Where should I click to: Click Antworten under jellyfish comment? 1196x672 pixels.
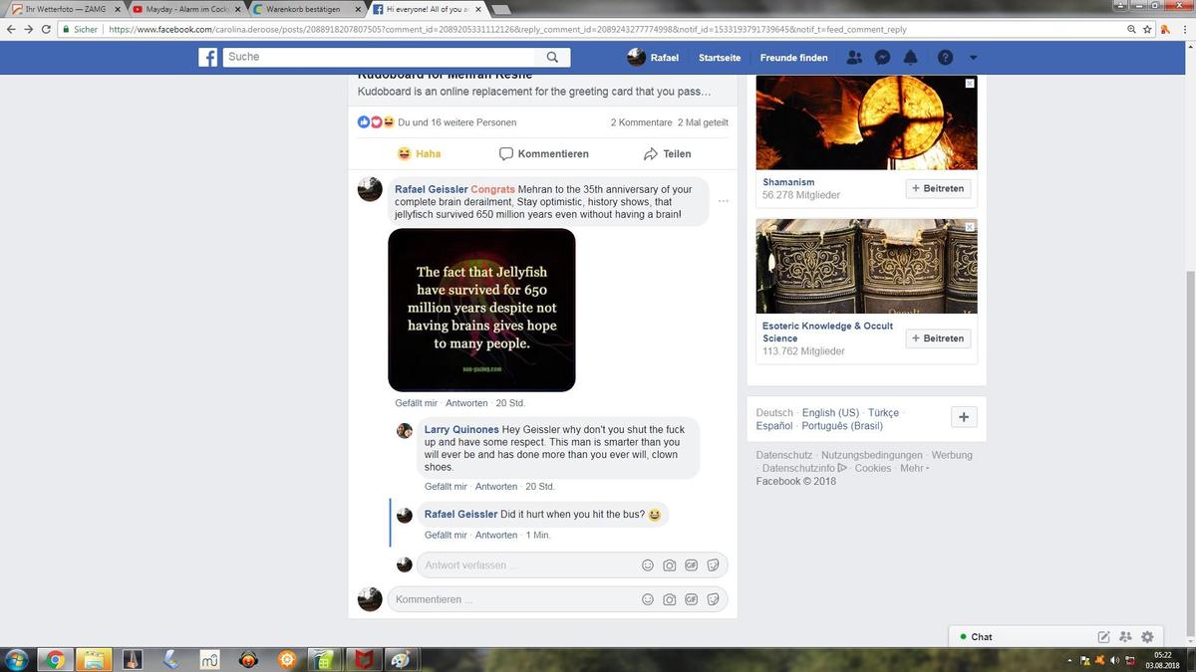pyautogui.click(x=466, y=403)
